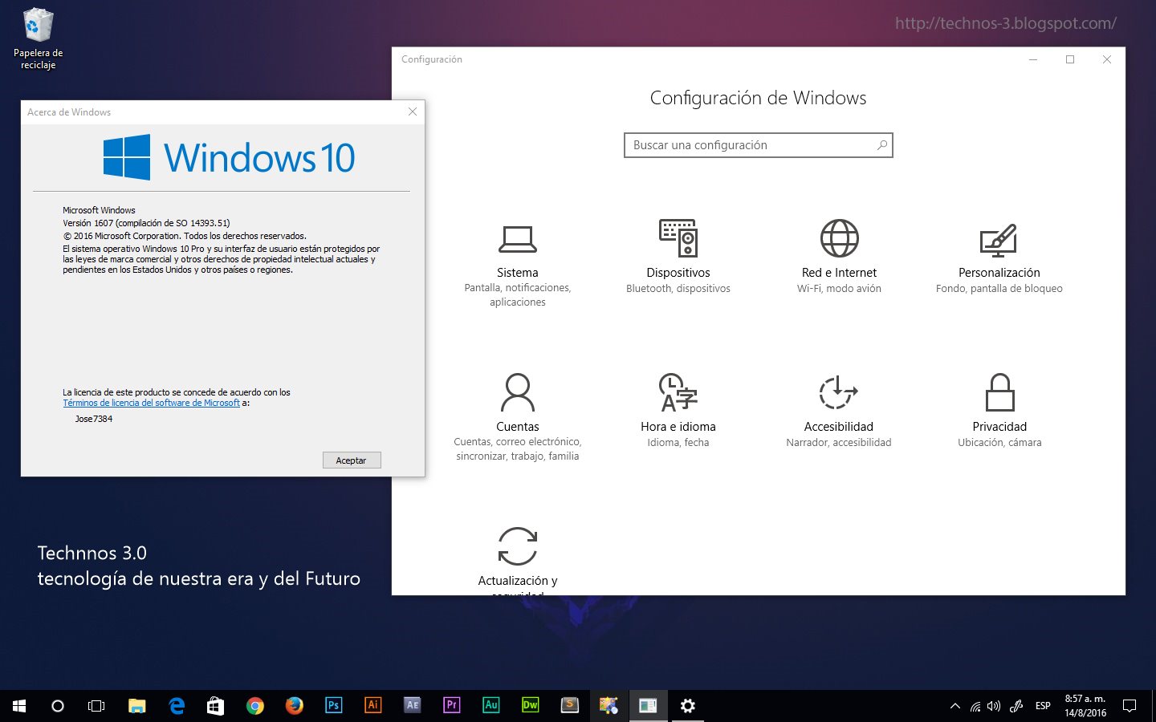Open the Windows Store taskbar icon
The image size is (1156, 722).
(215, 706)
